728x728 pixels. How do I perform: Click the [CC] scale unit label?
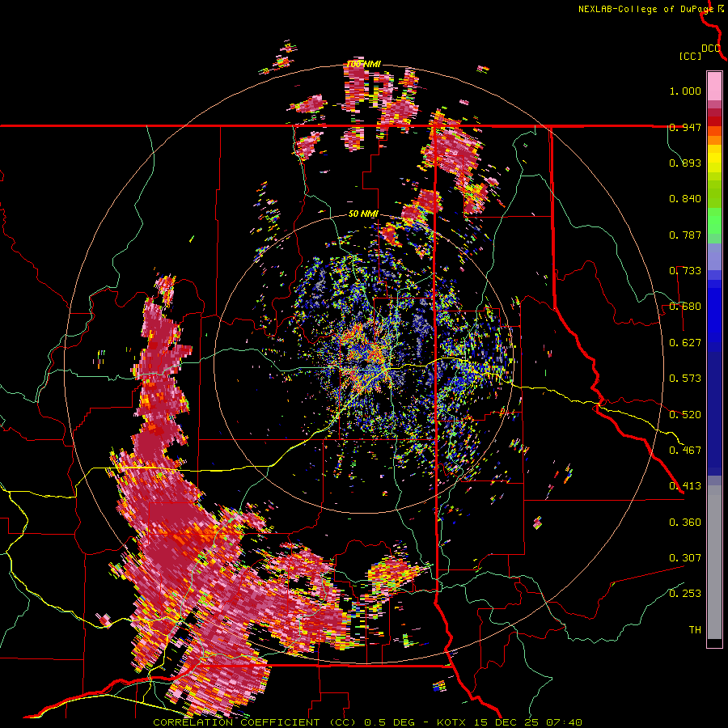(690, 56)
